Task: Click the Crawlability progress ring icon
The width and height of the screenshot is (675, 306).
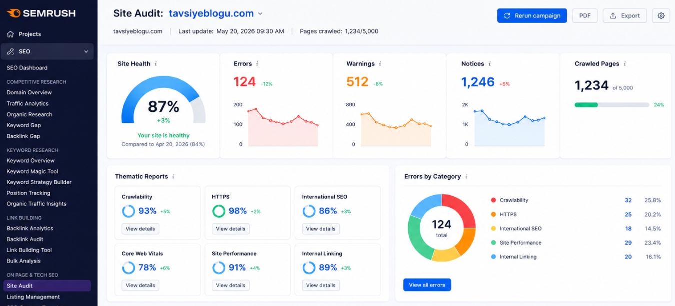Action: pyautogui.click(x=128, y=211)
